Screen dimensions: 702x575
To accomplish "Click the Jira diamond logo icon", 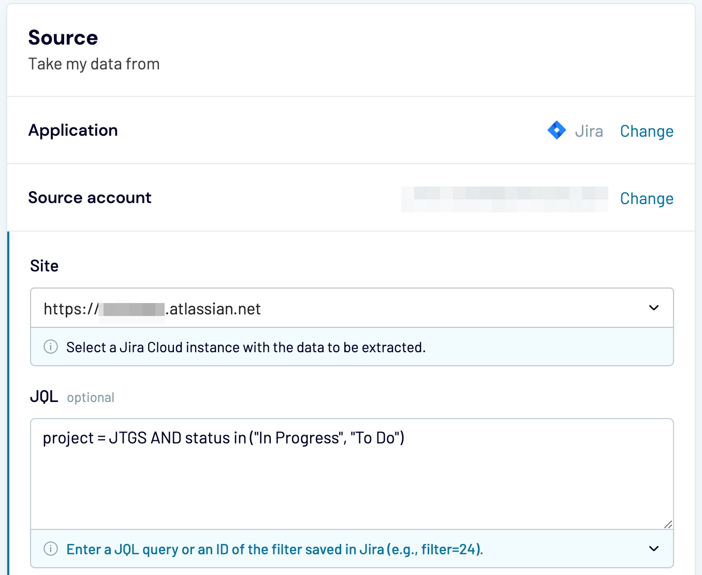I will 557,131.
